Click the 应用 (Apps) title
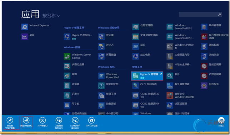This screenshot has width=230, height=135. tap(30, 14)
